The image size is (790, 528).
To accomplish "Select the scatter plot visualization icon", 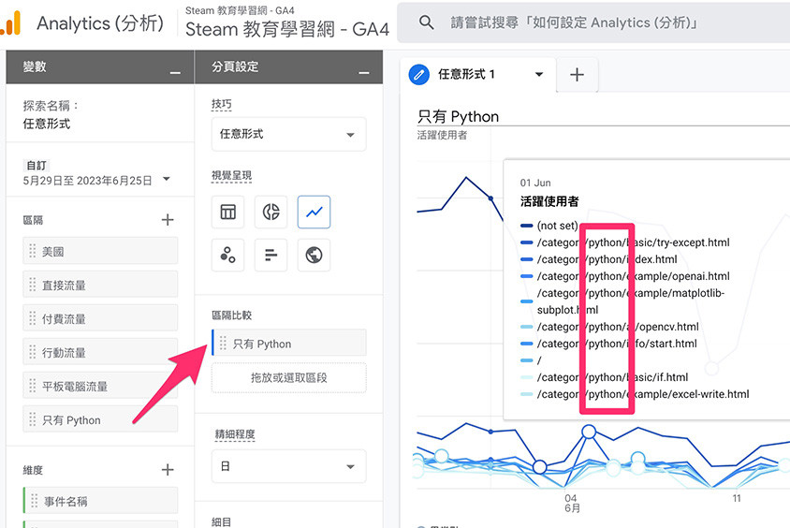I will tap(227, 255).
